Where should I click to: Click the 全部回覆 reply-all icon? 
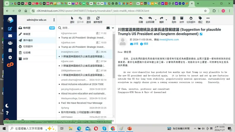coord(150,20)
